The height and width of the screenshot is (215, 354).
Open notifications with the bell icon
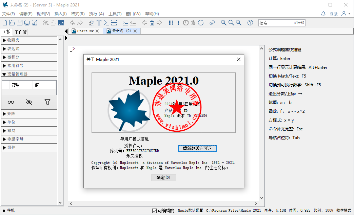click(323, 14)
